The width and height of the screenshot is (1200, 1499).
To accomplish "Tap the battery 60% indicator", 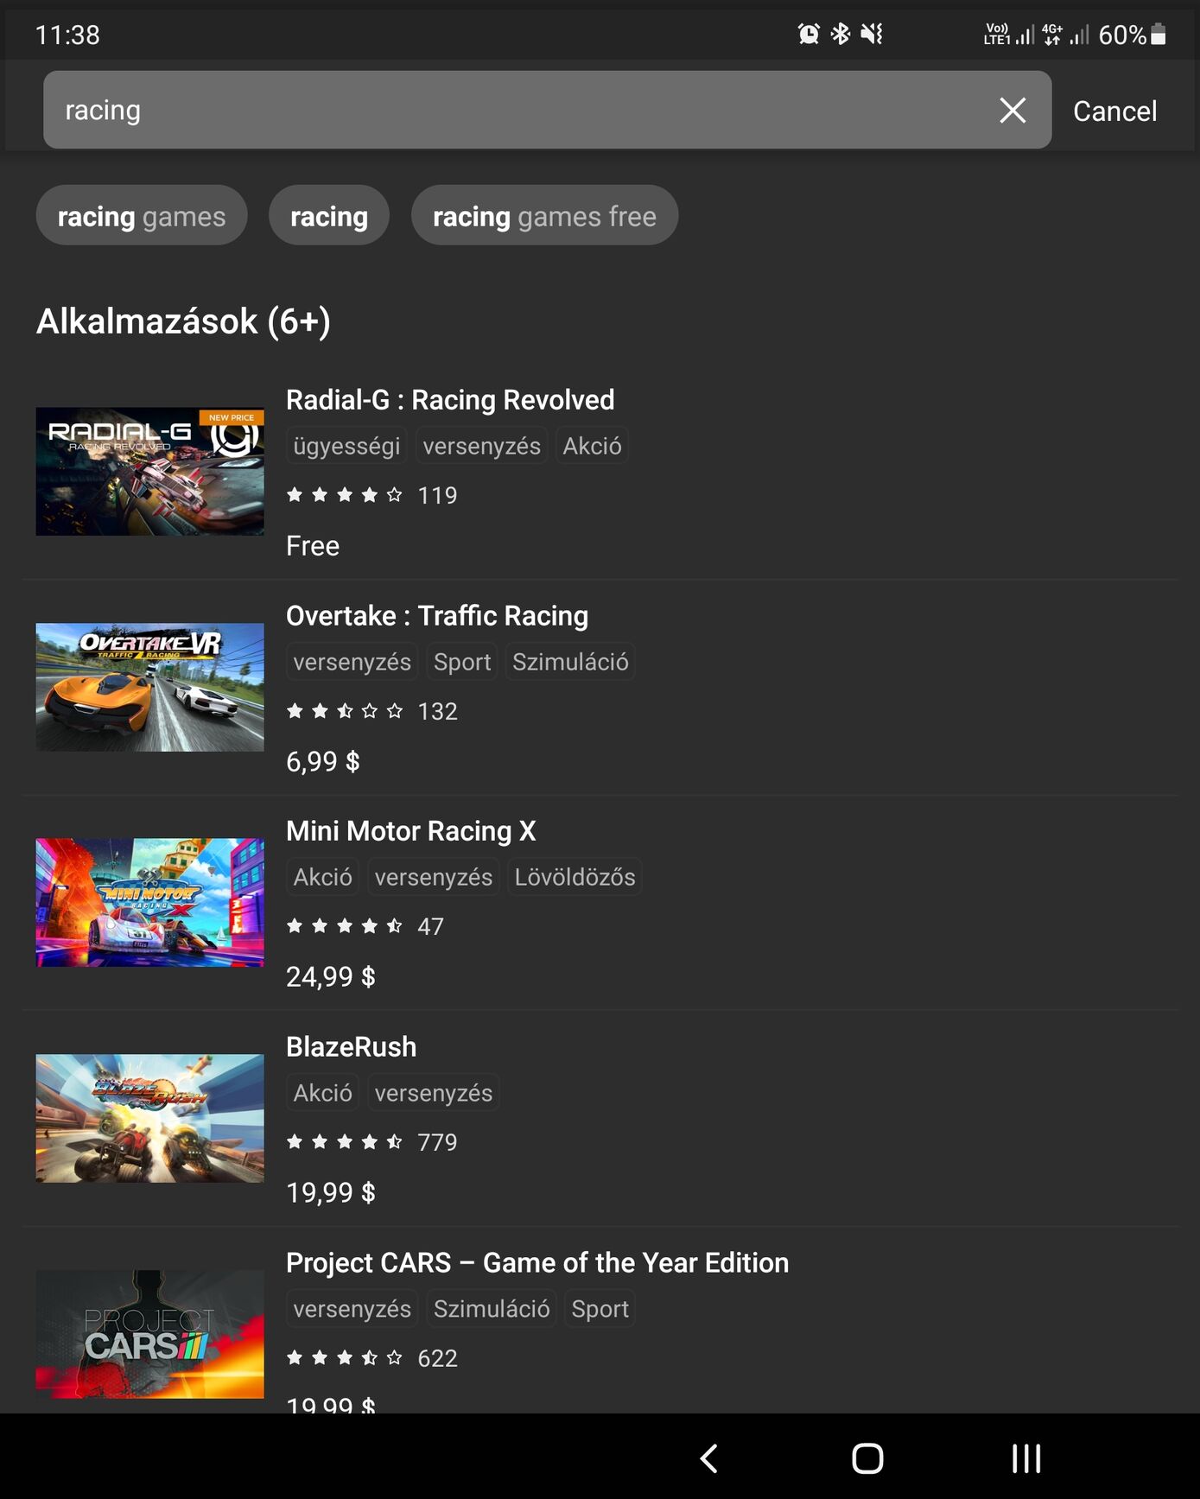I will pyautogui.click(x=1132, y=35).
